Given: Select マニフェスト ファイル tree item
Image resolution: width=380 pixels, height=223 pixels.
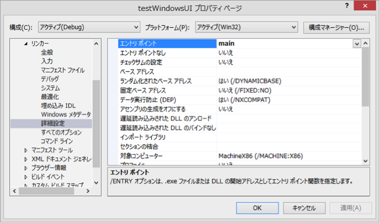Looking at the screenshot, I should (62, 70).
